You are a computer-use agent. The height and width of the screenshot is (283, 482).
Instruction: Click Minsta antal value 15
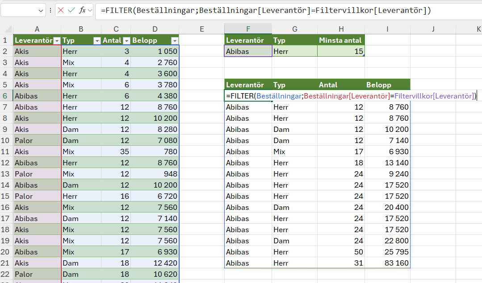tap(341, 51)
